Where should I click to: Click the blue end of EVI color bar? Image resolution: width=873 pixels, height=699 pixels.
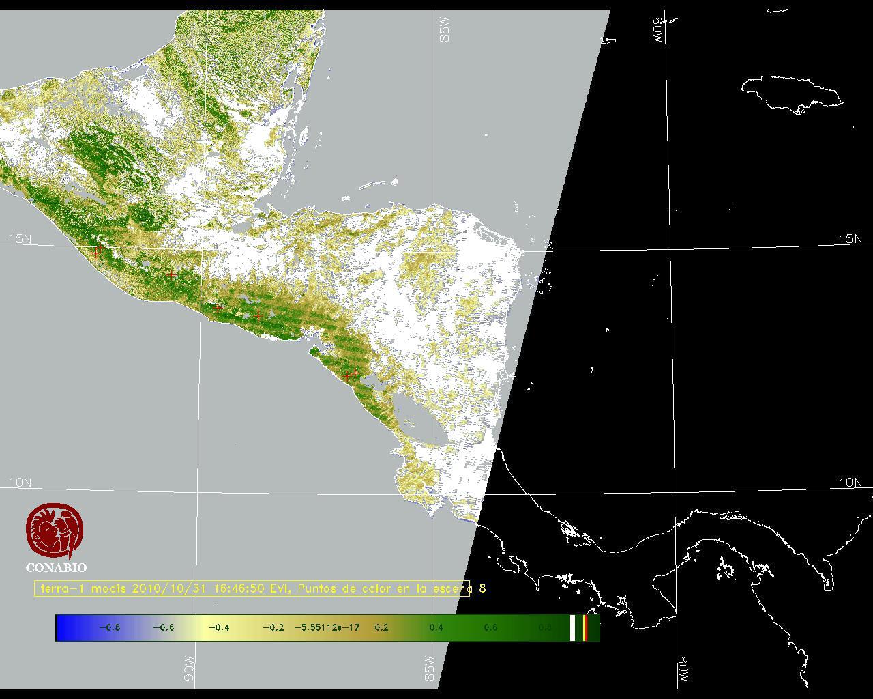[65, 627]
